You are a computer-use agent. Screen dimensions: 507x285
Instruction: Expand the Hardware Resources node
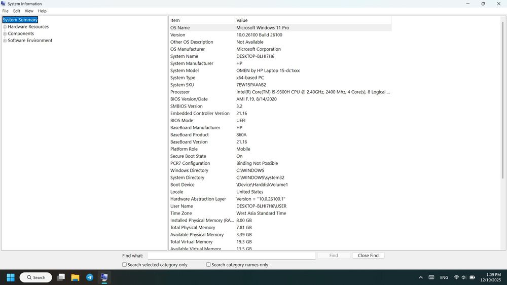pyautogui.click(x=5, y=27)
